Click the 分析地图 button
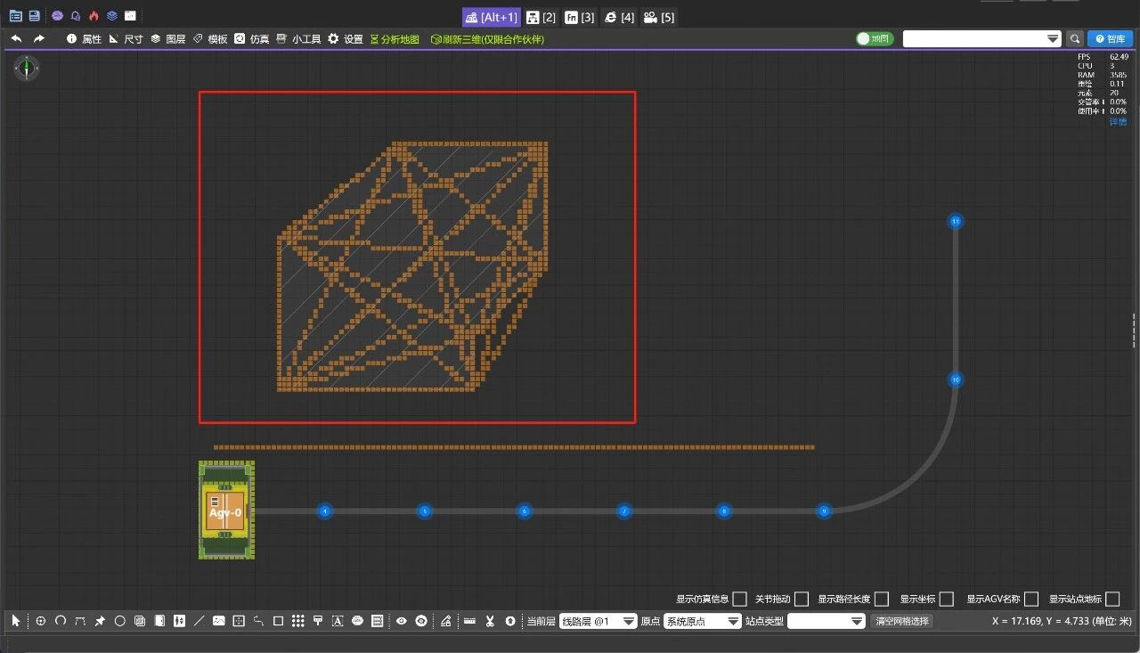The height and width of the screenshot is (653, 1140). coord(394,39)
